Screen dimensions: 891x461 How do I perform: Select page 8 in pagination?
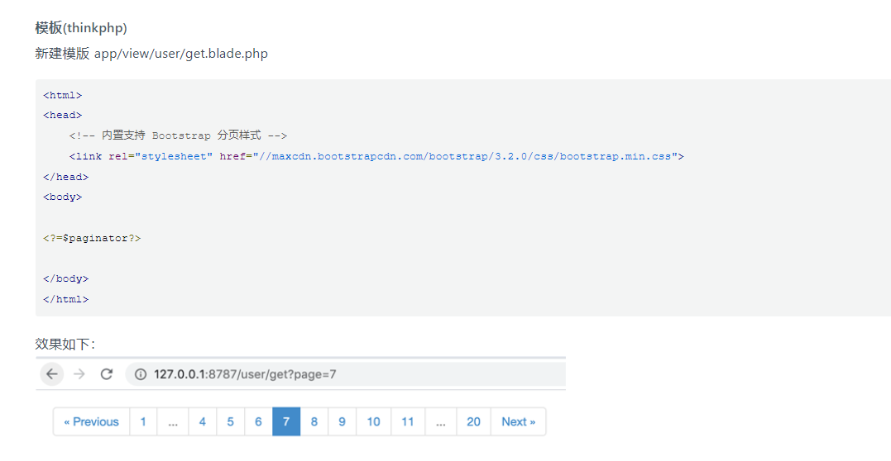pos(314,422)
